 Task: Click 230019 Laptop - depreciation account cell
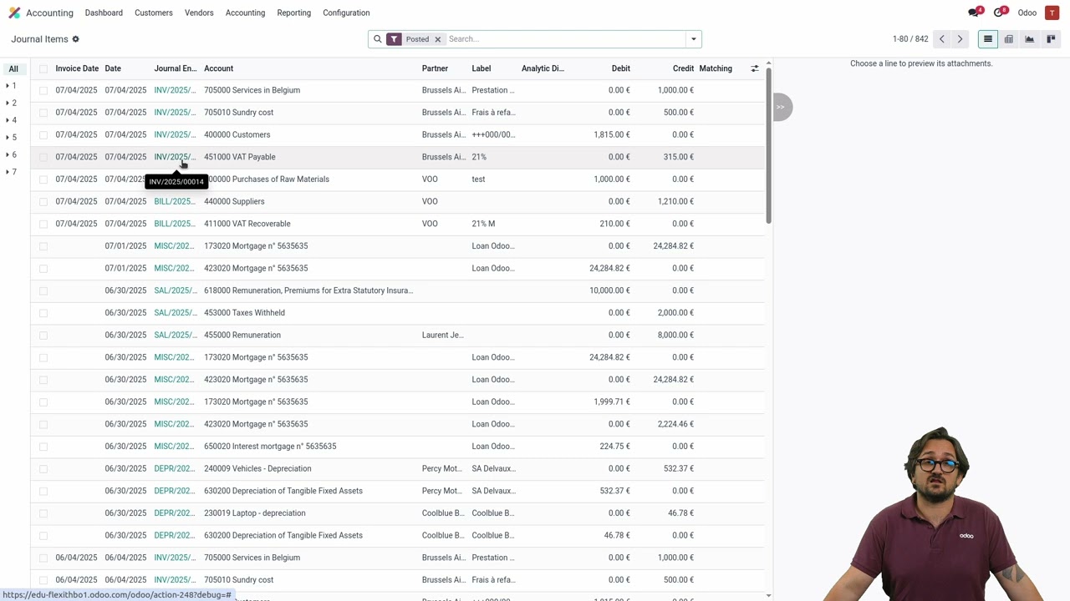[x=255, y=513]
